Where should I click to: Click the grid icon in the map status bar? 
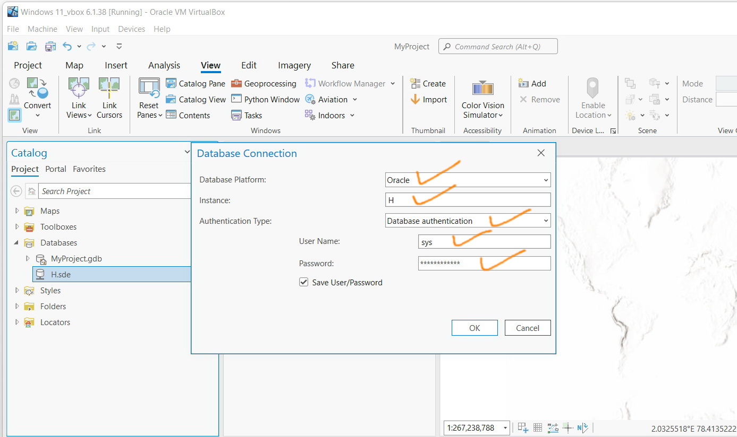pos(538,427)
